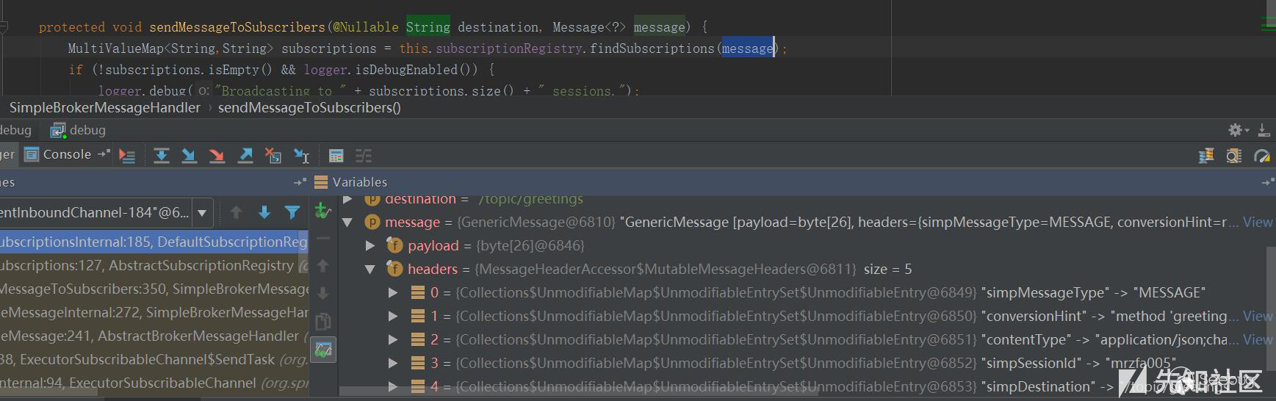
Task: Select the debug run configuration tab
Action: point(79,130)
